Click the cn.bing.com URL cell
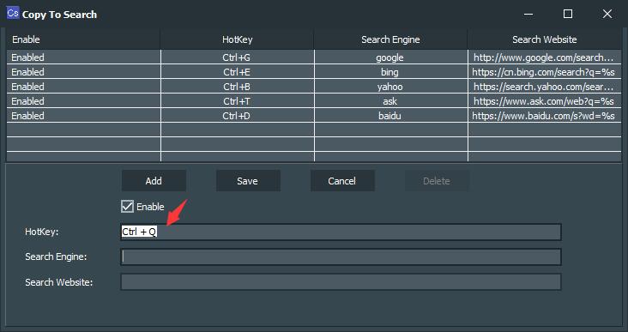Image resolution: width=628 pixels, height=332 pixels. coord(544,72)
